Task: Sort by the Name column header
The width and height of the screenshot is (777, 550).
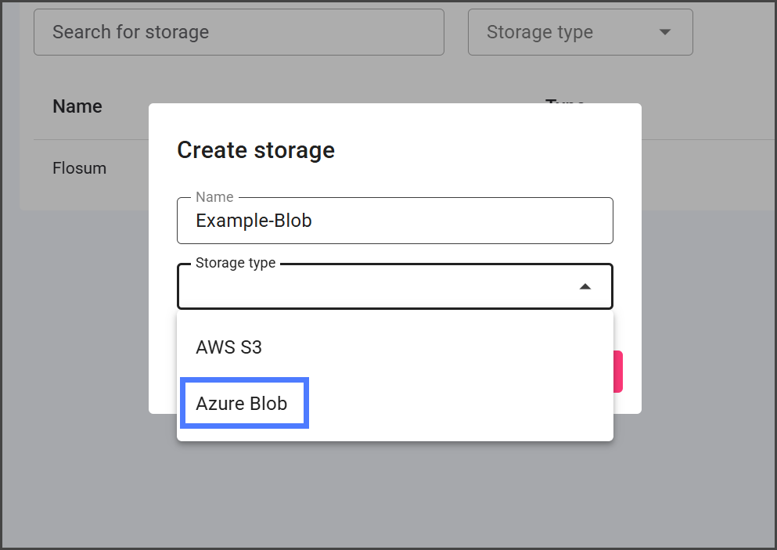Action: pos(77,106)
